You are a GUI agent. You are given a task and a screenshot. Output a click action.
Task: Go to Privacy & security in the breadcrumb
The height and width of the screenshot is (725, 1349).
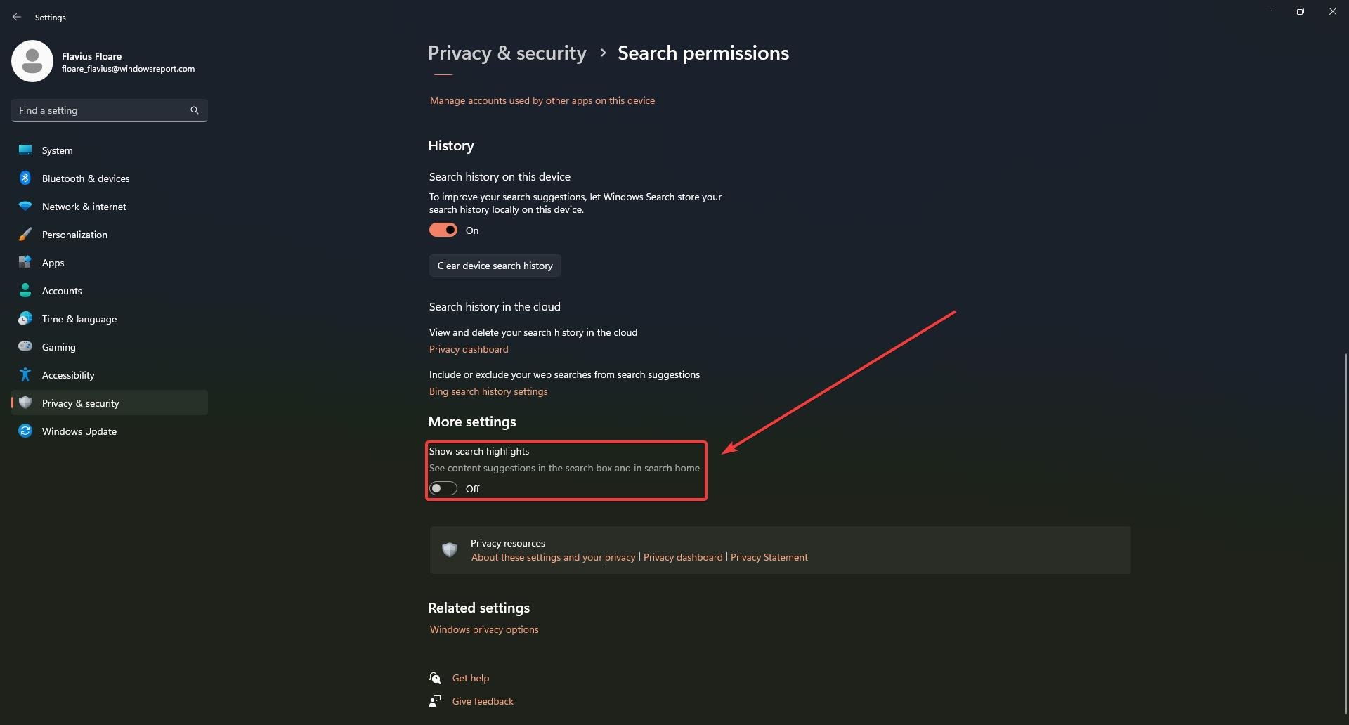(x=507, y=53)
